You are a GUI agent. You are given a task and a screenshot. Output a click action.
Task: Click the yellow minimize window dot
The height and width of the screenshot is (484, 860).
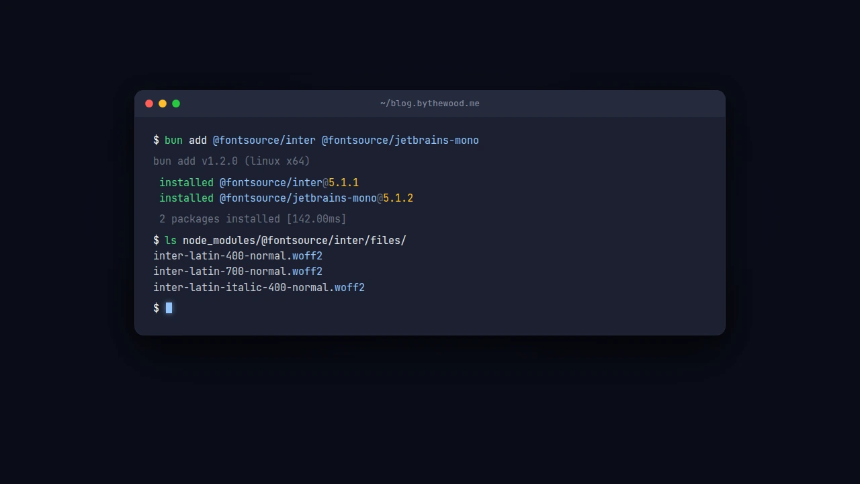(163, 104)
